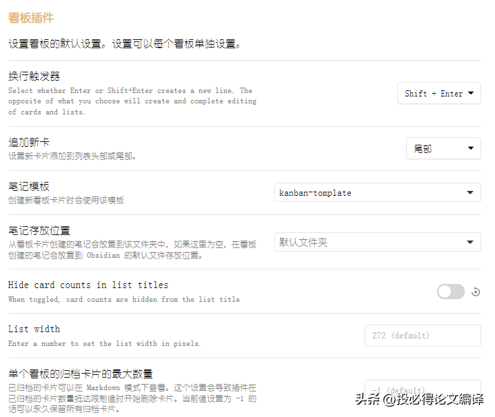Select the Enter a number to set list width text
495x417 pixels.
[x=105, y=343]
